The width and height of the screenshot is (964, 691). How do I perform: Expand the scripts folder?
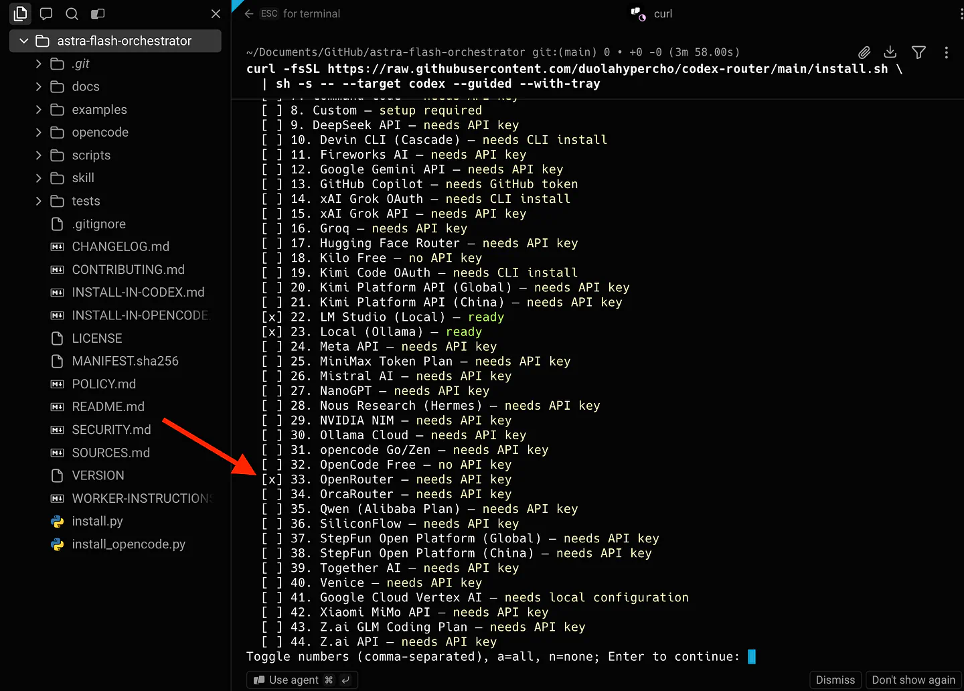click(x=38, y=155)
